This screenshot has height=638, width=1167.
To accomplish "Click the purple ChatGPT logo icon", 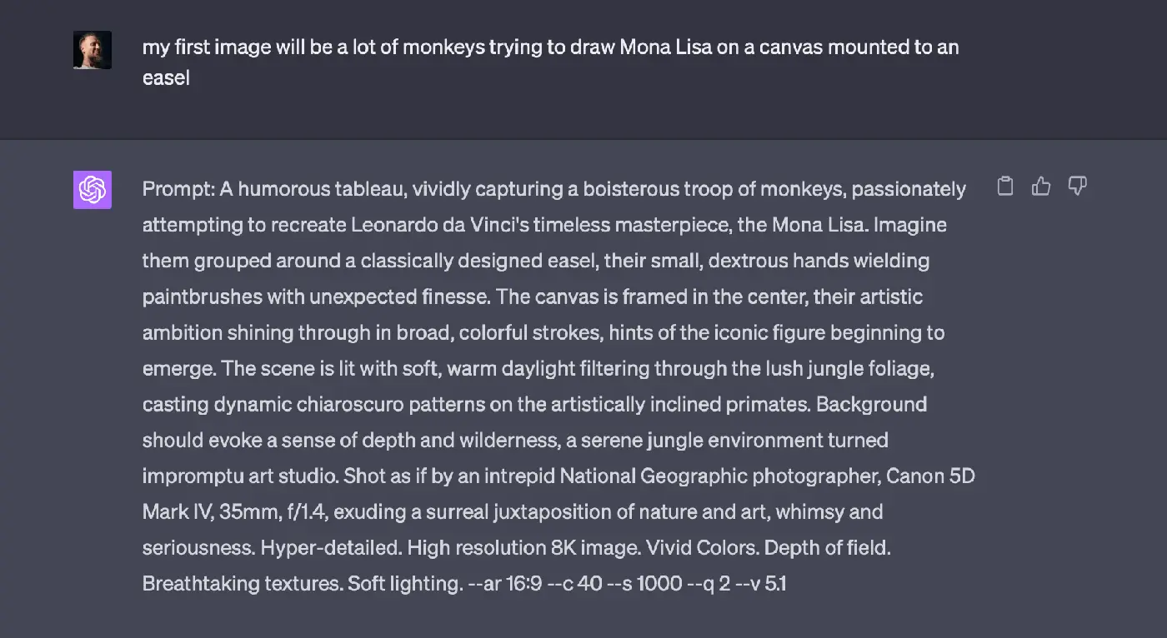I will point(93,190).
